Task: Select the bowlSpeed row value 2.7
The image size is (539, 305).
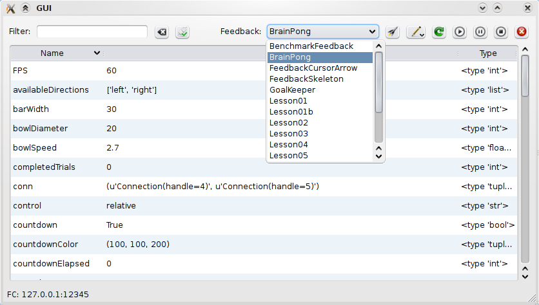Action: (113, 148)
